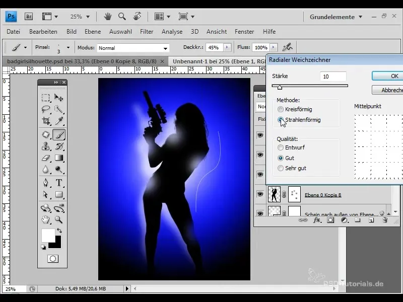Image resolution: width=403 pixels, height=302 pixels.
Task: Select the Kreisförmig method radio button
Action: pyautogui.click(x=281, y=109)
